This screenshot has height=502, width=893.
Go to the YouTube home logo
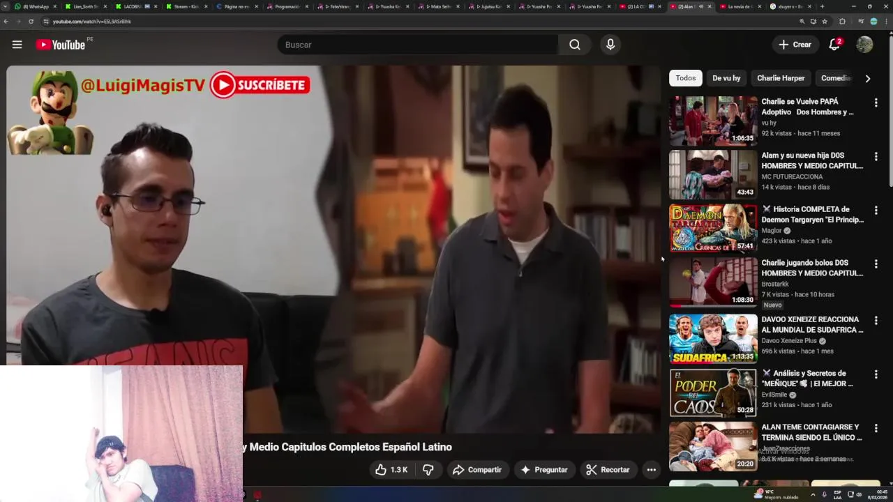61,45
